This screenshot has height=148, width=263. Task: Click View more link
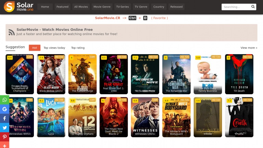pyautogui.click(x=249, y=48)
